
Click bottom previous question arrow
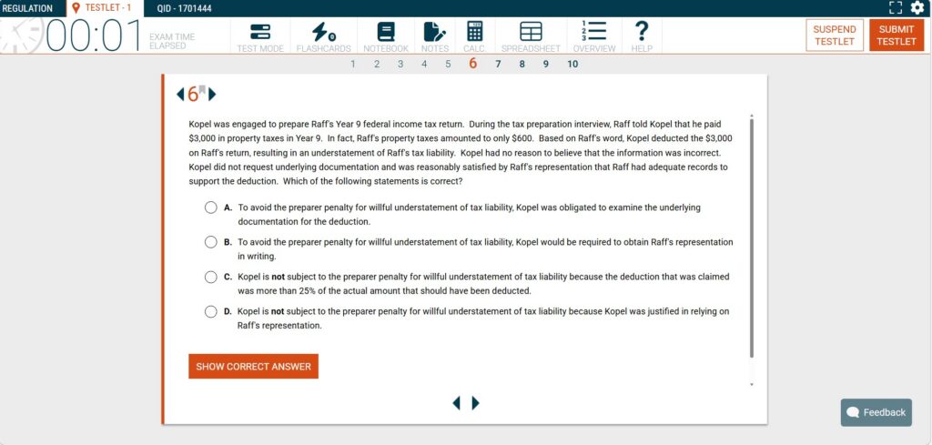point(457,403)
